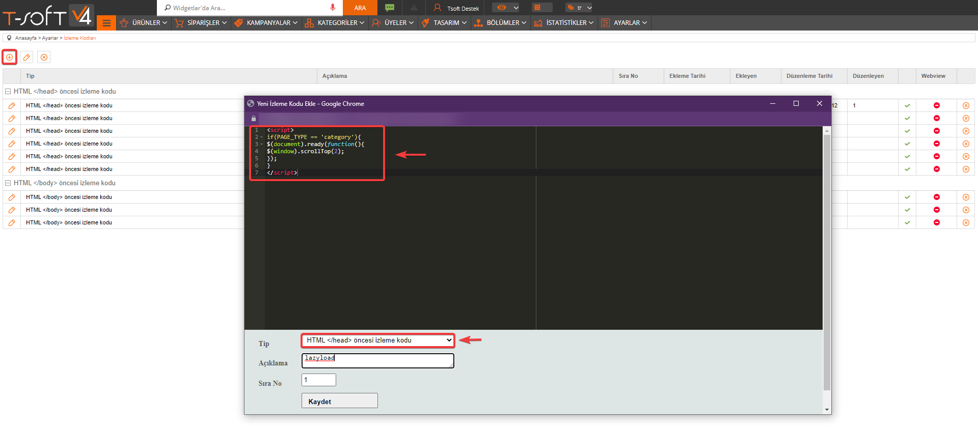This screenshot has width=978, height=428.
Task: Open the ÜRÜNLER menu
Action: pyautogui.click(x=143, y=23)
